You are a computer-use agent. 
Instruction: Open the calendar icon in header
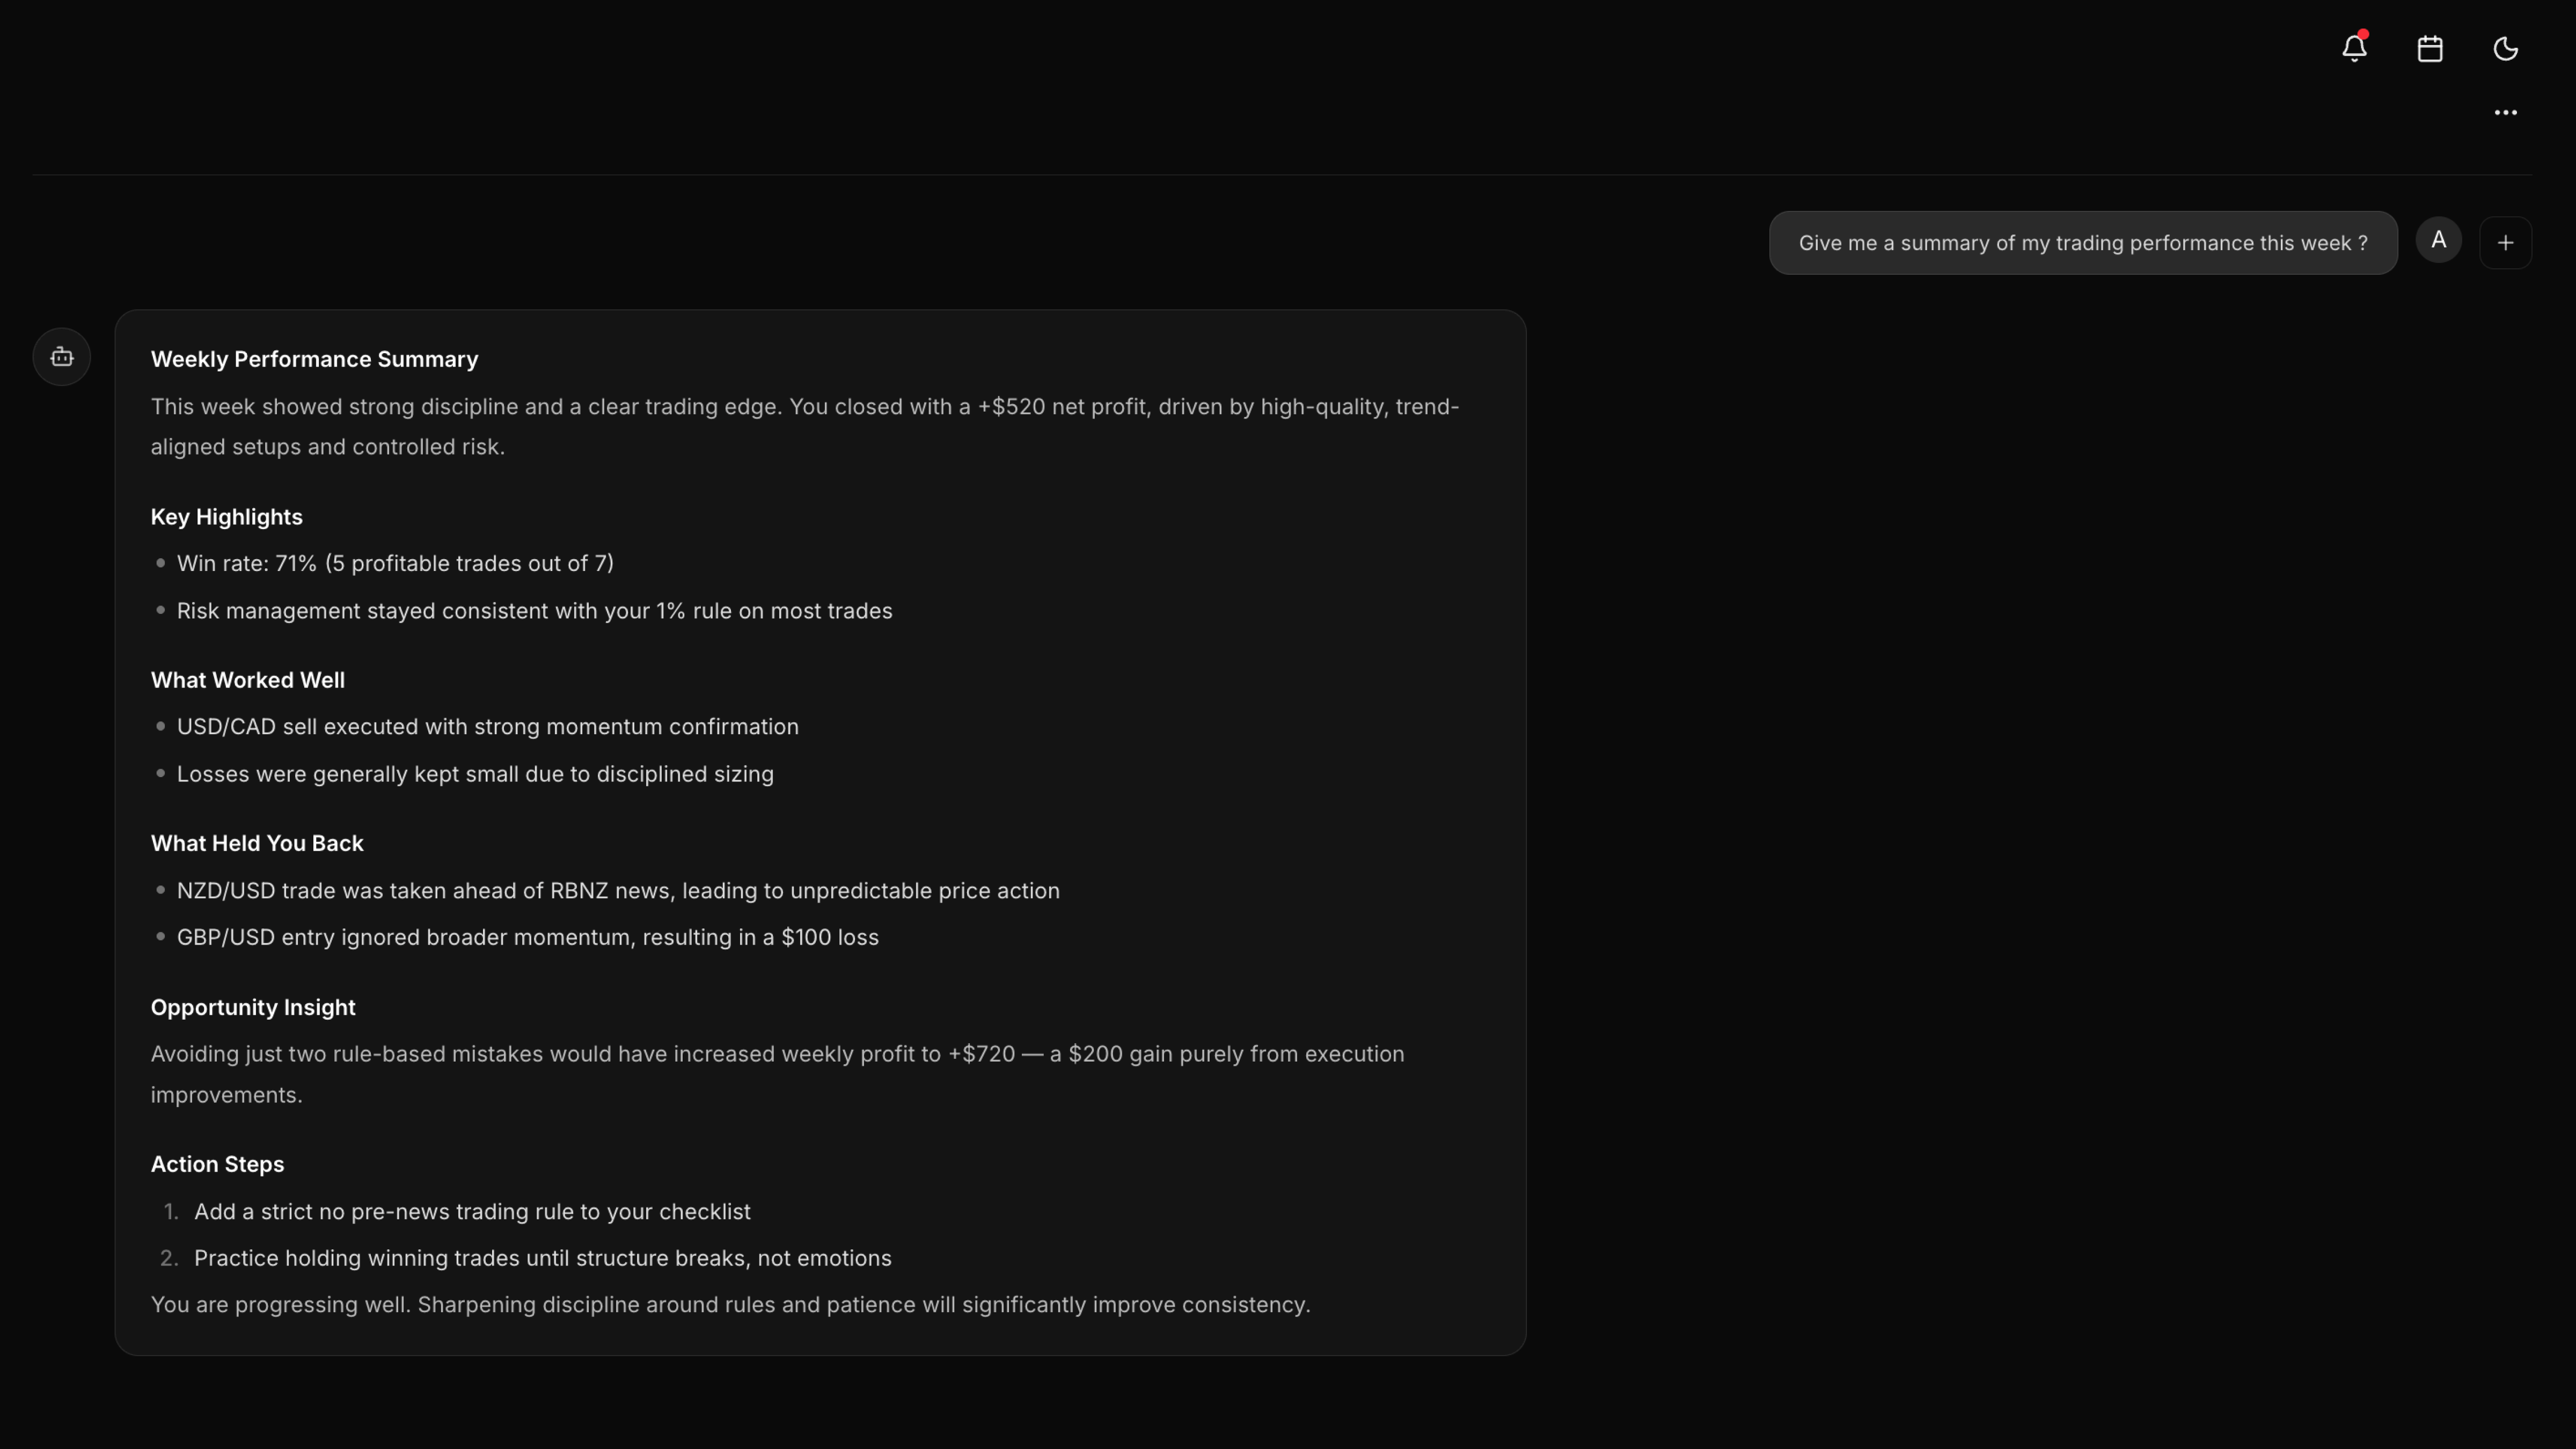pyautogui.click(x=2430, y=48)
